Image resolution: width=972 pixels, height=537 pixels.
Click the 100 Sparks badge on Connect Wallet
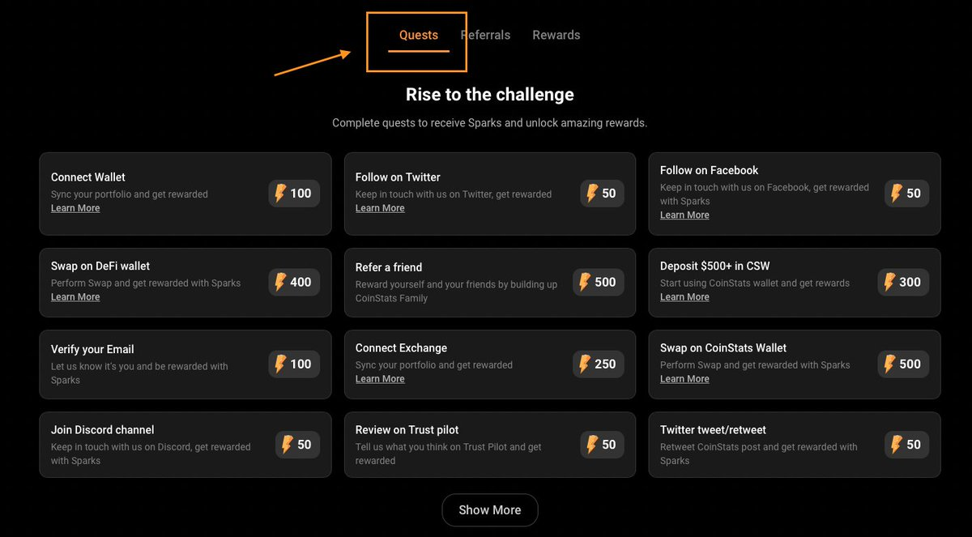294,194
